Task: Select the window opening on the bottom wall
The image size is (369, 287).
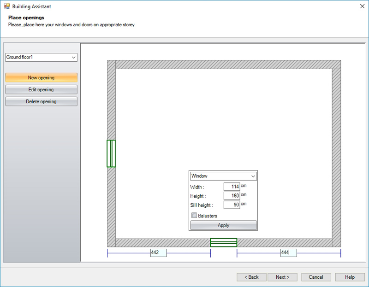Action: click(x=223, y=242)
